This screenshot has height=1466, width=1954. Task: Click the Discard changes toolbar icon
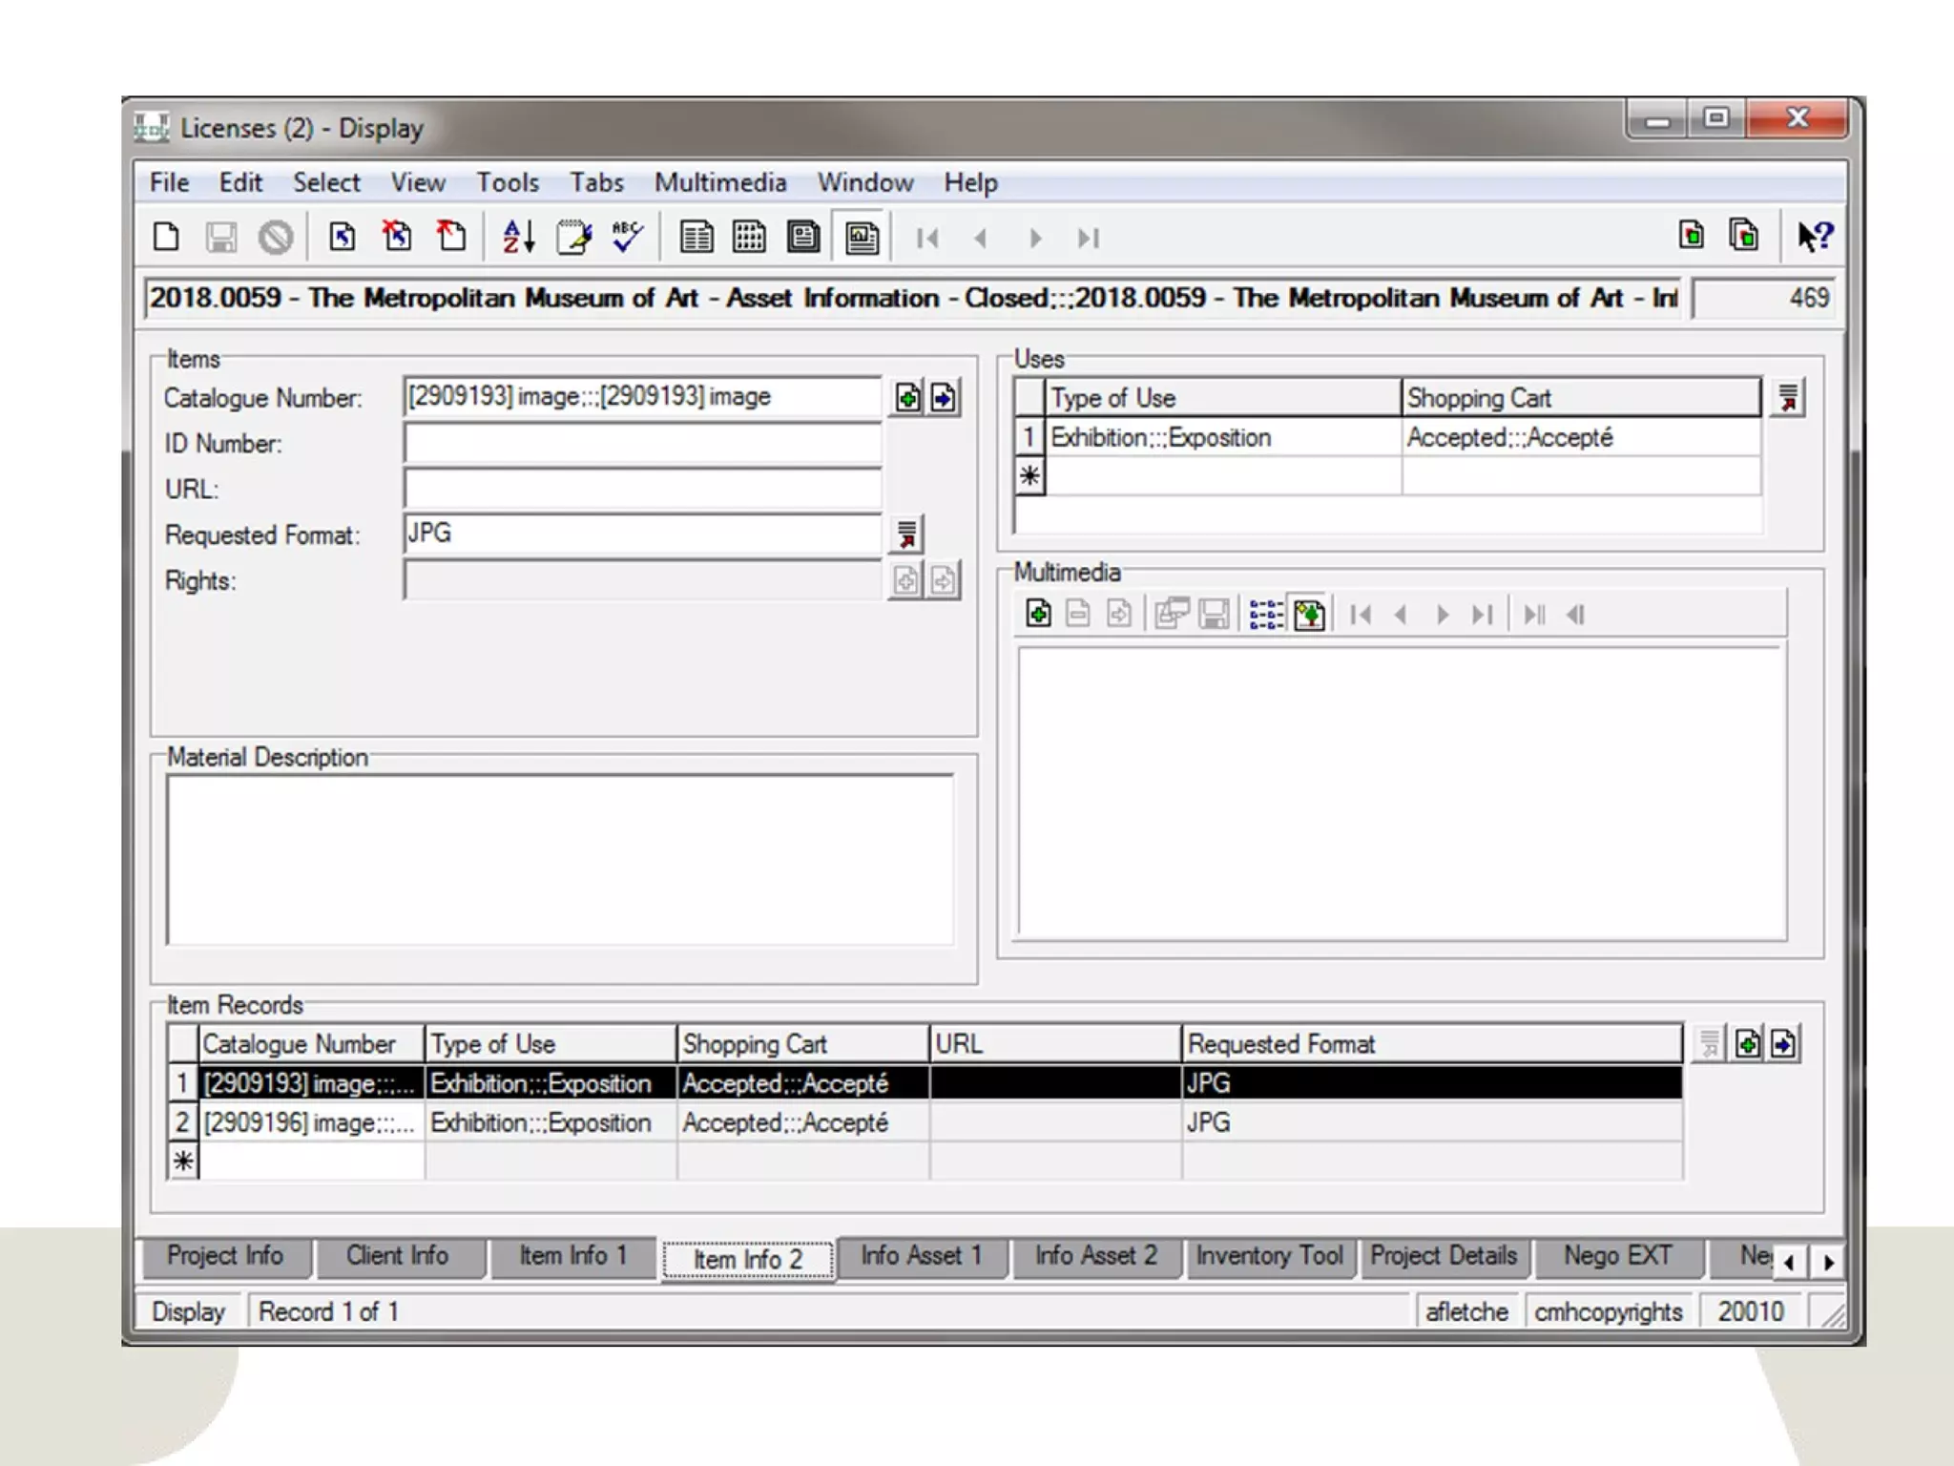point(276,237)
